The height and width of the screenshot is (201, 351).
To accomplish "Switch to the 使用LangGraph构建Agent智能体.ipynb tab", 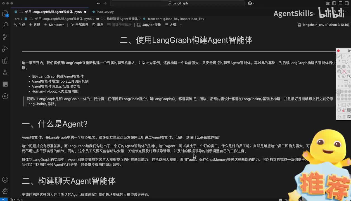I will [x=51, y=12].
